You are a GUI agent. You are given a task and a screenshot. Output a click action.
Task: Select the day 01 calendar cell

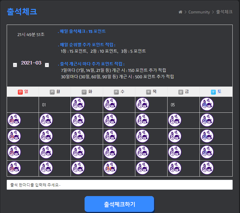click(x=54, y=105)
